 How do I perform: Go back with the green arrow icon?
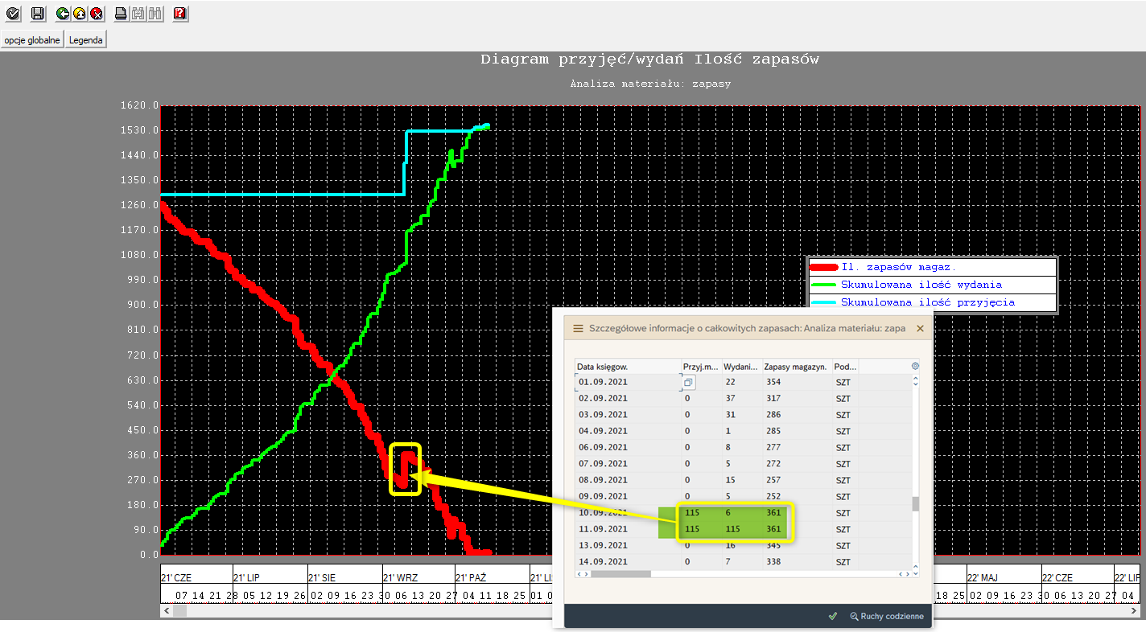63,13
